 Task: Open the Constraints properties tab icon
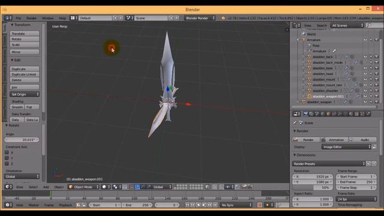click(x=334, y=114)
